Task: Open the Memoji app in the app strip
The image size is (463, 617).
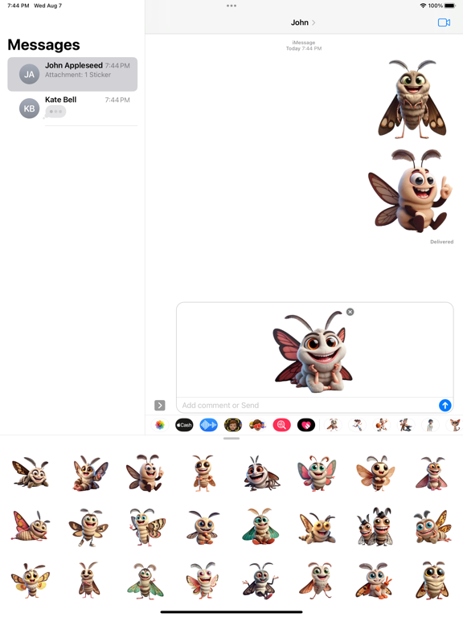Action: tap(233, 425)
